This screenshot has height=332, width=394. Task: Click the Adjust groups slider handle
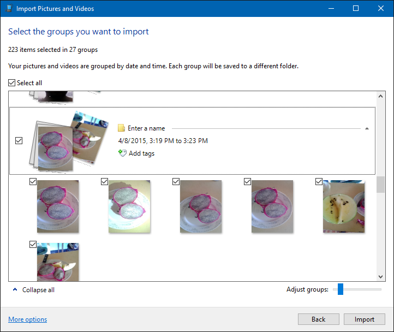pos(341,289)
